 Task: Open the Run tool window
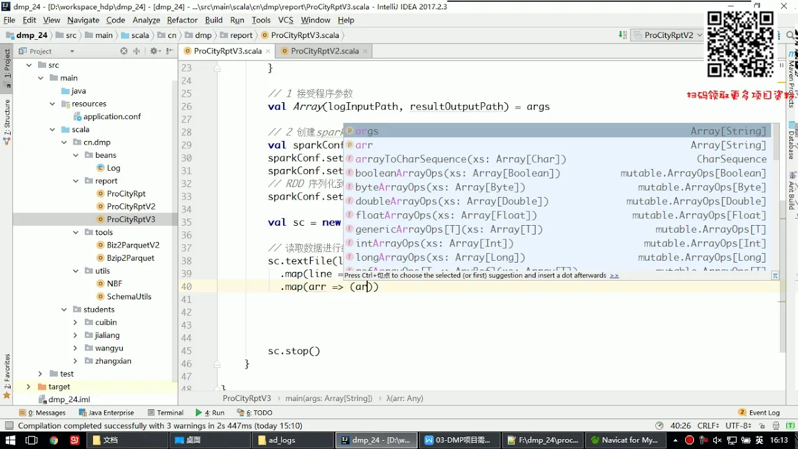tap(210, 412)
